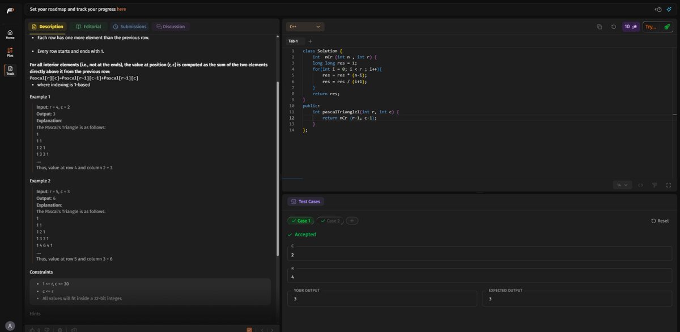
Task: Like the problem with thumbs up
Action: coord(32,330)
